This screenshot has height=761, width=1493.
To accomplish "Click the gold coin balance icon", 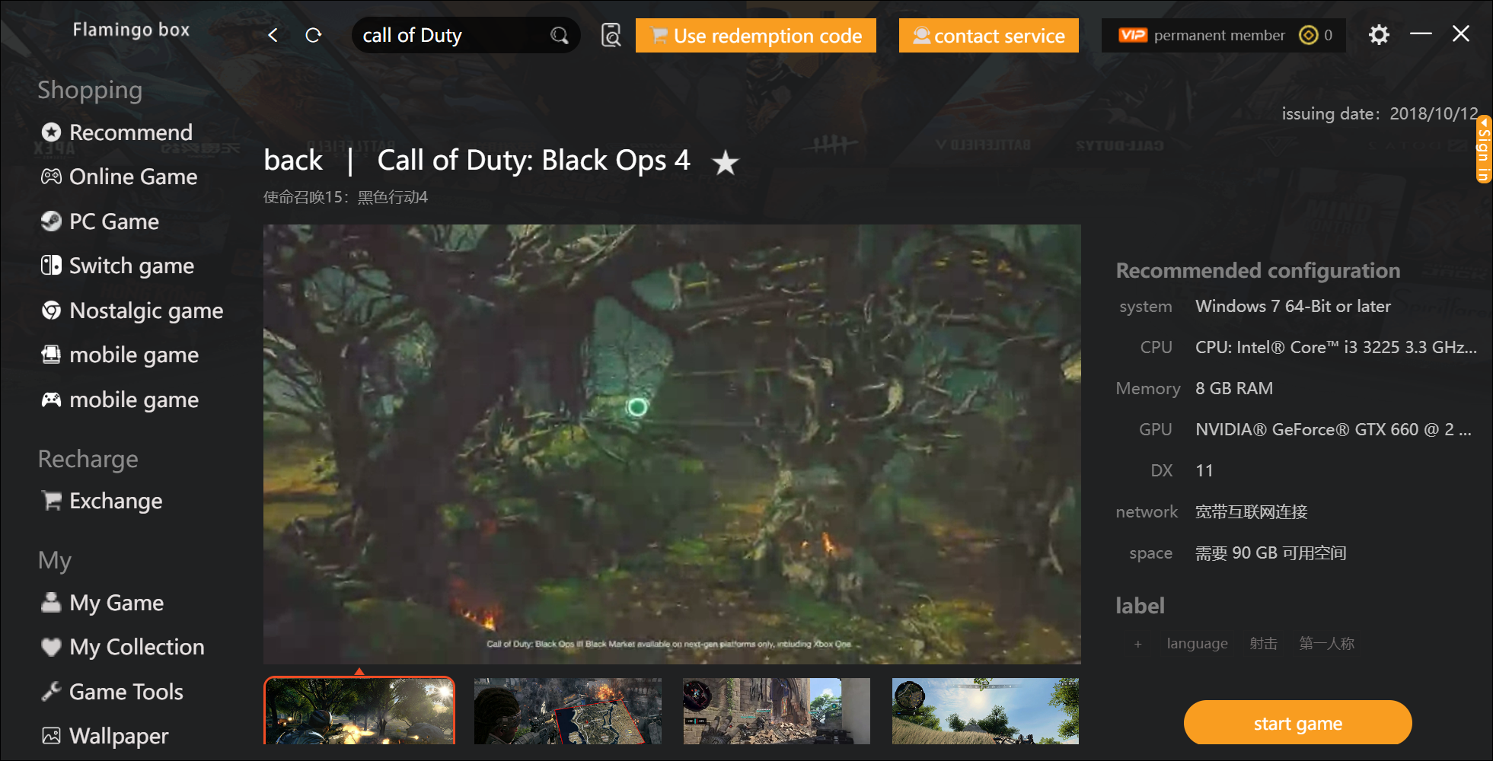I will click(1308, 35).
